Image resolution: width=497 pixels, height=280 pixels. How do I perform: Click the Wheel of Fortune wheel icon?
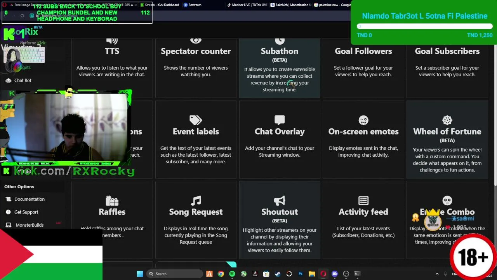click(447, 120)
